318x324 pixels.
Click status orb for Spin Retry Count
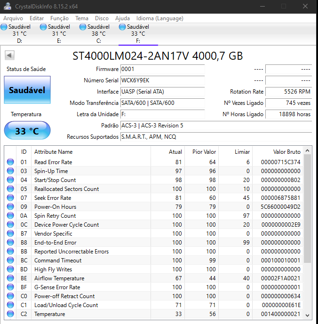pos(10,215)
